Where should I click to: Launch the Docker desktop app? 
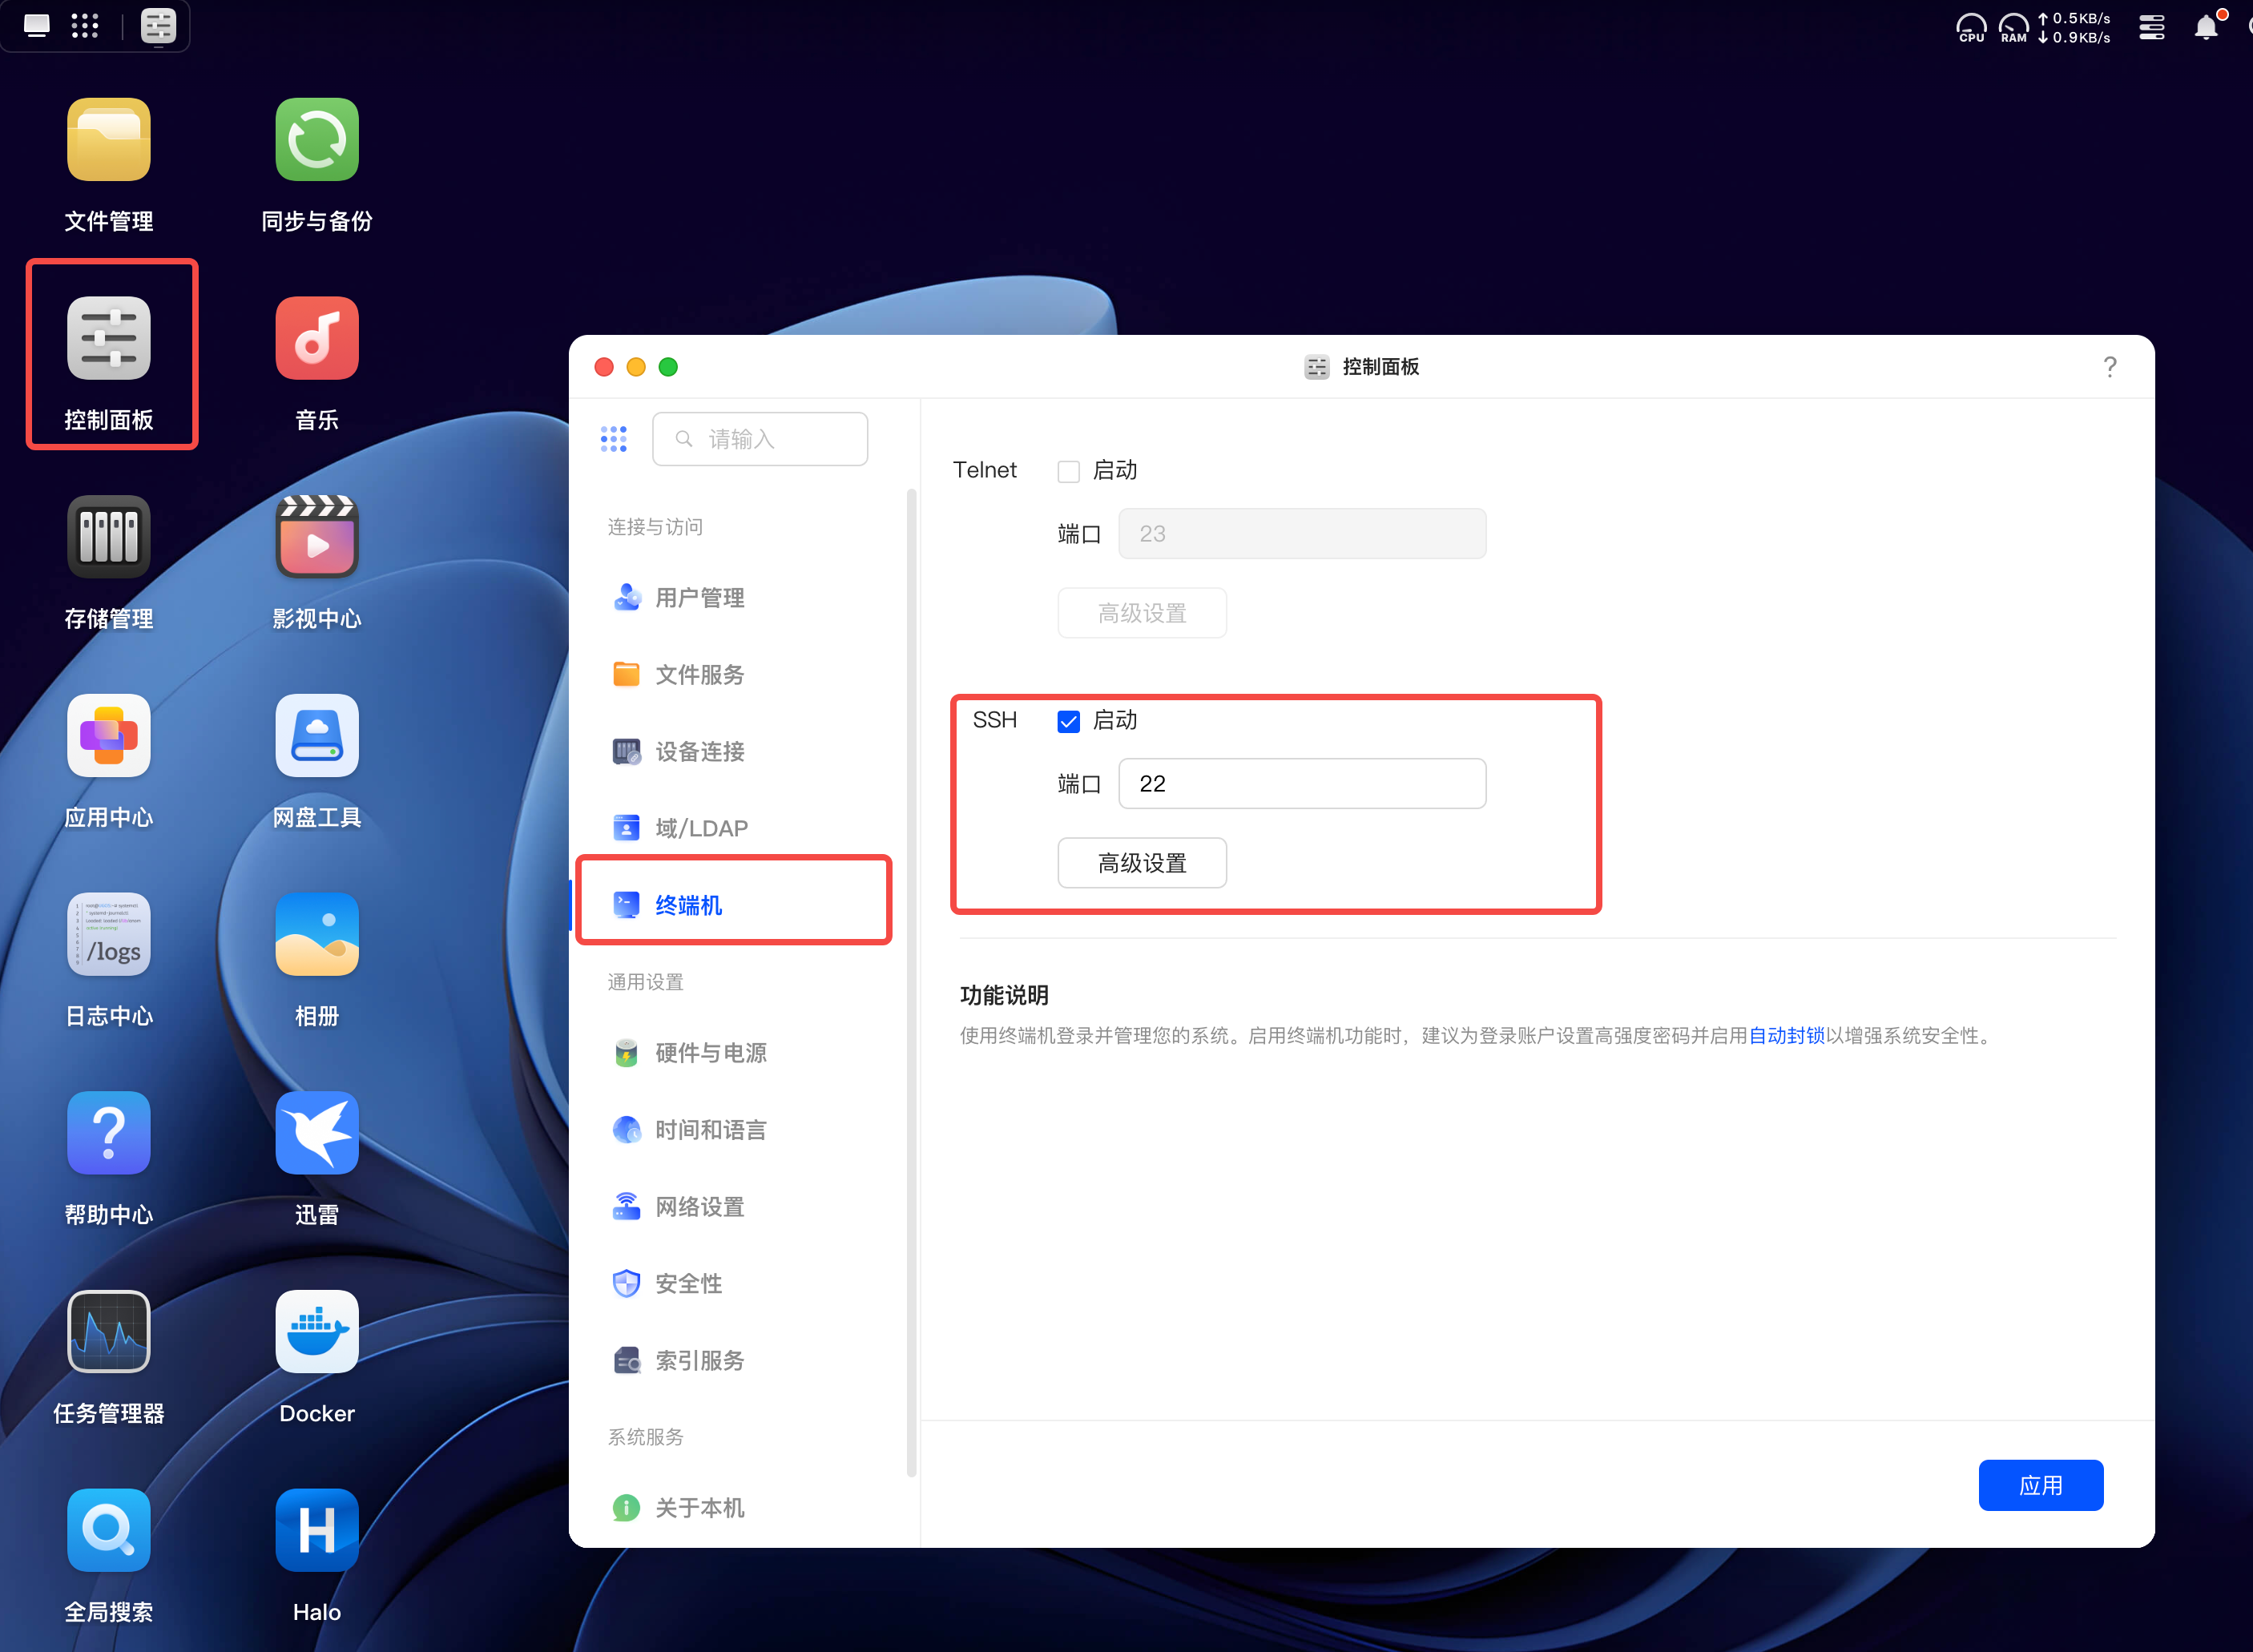tap(317, 1332)
